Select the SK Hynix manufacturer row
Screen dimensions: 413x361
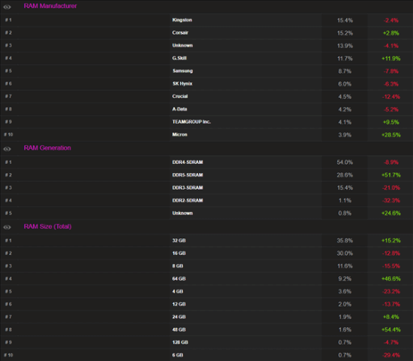(206, 83)
